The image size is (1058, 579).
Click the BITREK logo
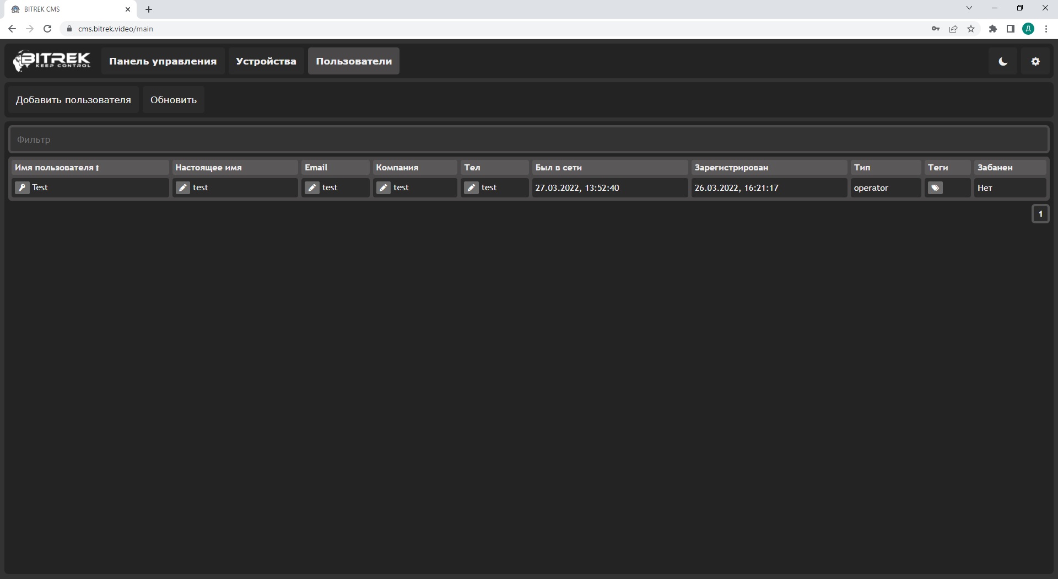52,61
